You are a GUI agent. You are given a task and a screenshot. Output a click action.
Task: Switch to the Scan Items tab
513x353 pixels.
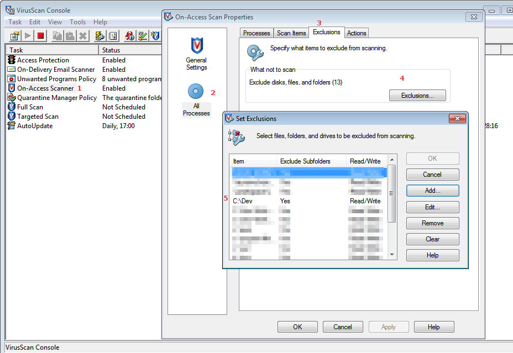point(291,33)
